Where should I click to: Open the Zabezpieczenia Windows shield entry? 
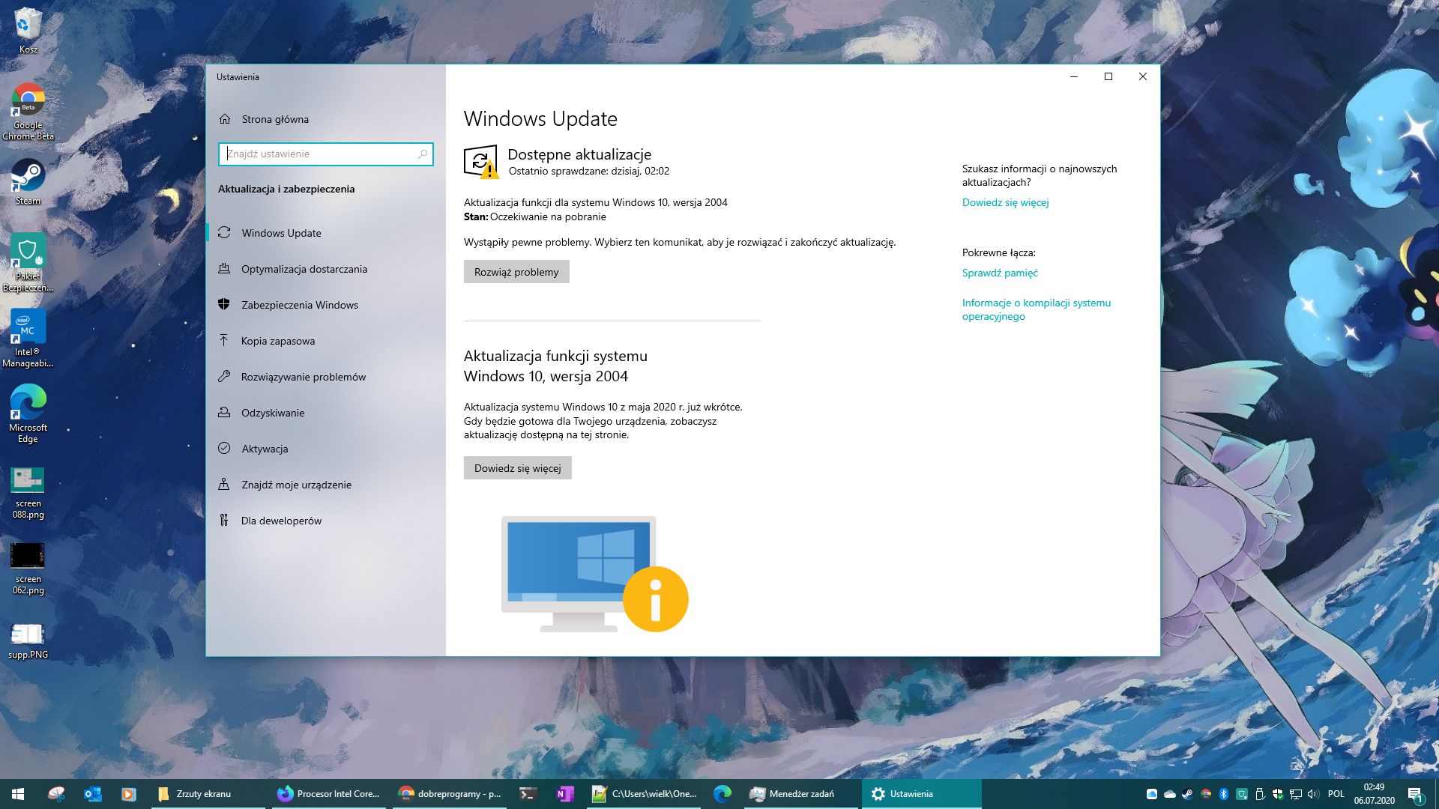tap(299, 305)
